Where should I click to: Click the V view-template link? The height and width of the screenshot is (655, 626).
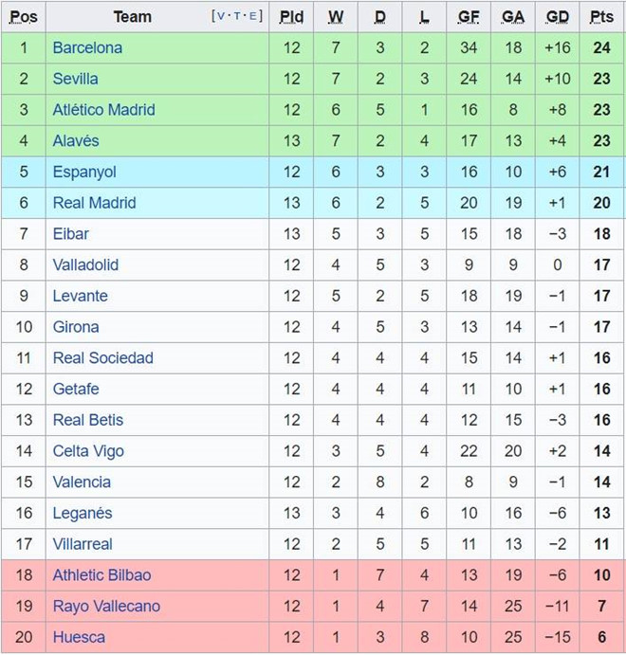pyautogui.click(x=221, y=16)
